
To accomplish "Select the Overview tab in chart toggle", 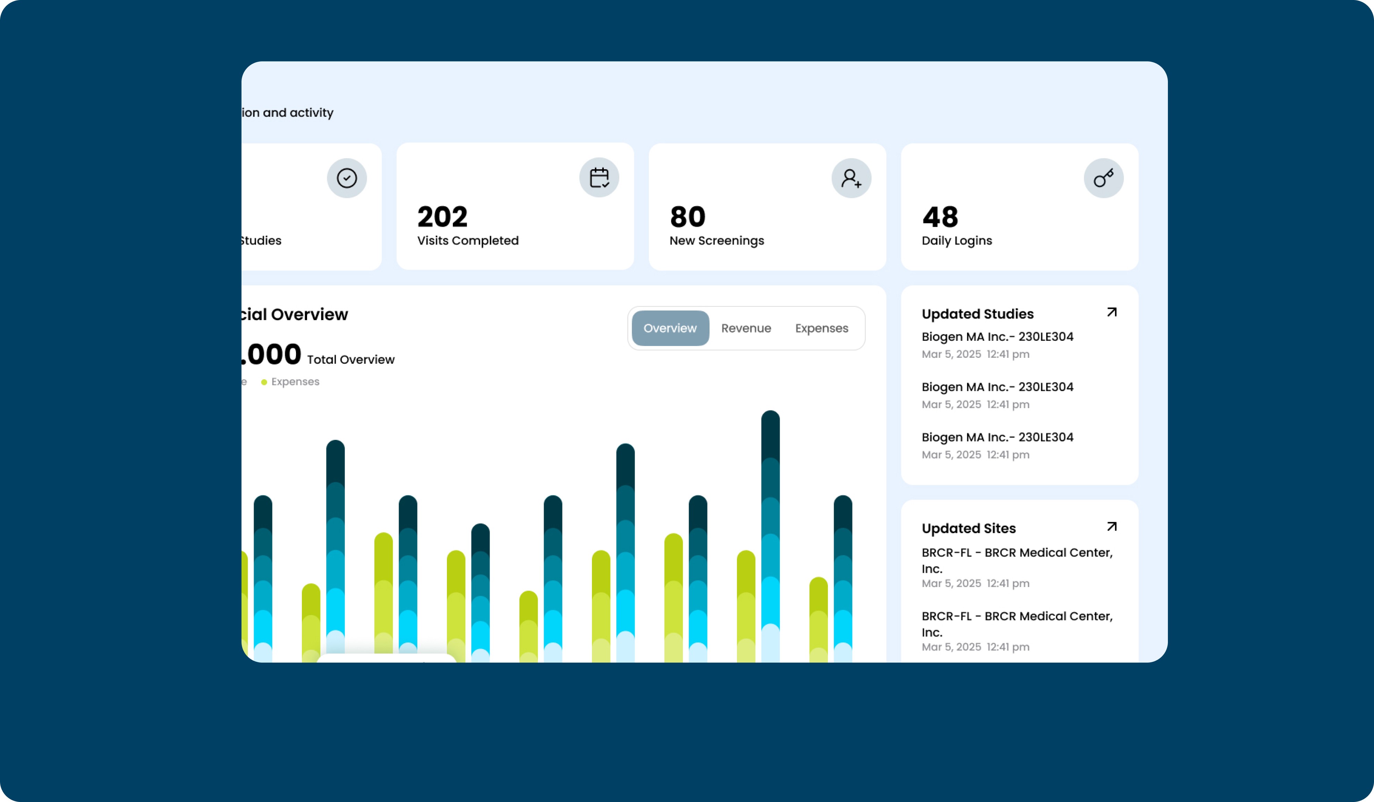I will point(670,328).
